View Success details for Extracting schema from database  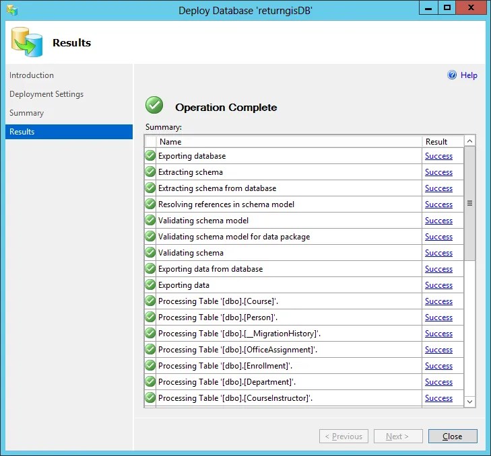coord(438,188)
